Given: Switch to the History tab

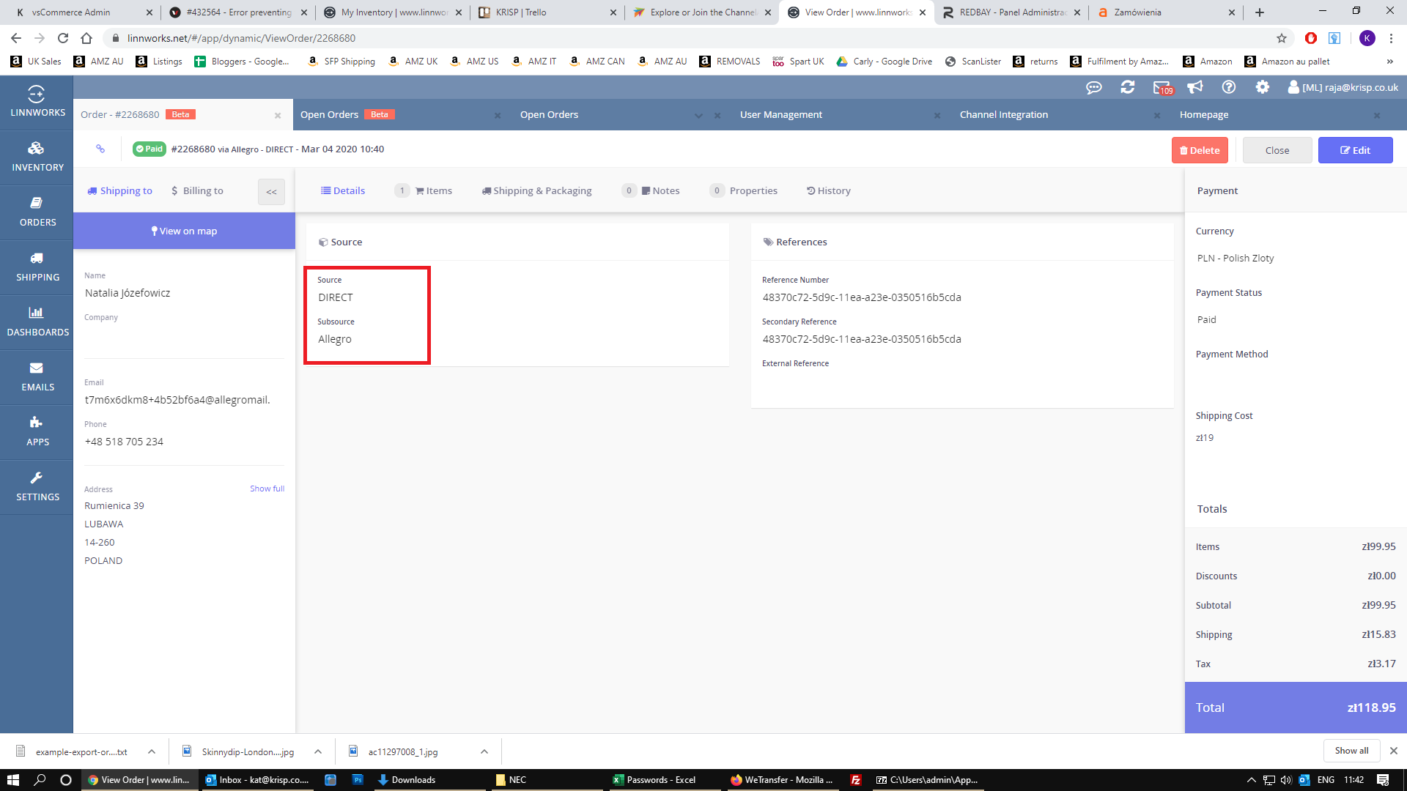Looking at the screenshot, I should pos(829,191).
